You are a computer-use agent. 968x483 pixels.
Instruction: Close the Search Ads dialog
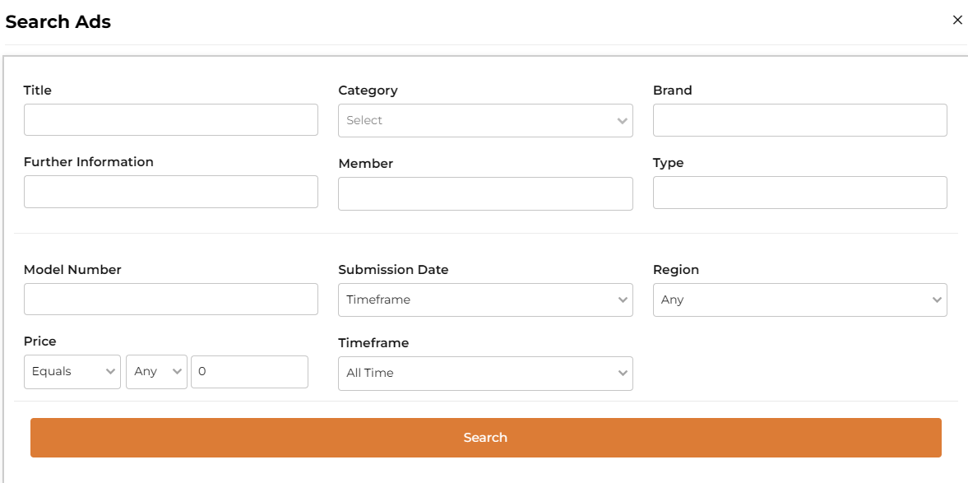pos(957,21)
